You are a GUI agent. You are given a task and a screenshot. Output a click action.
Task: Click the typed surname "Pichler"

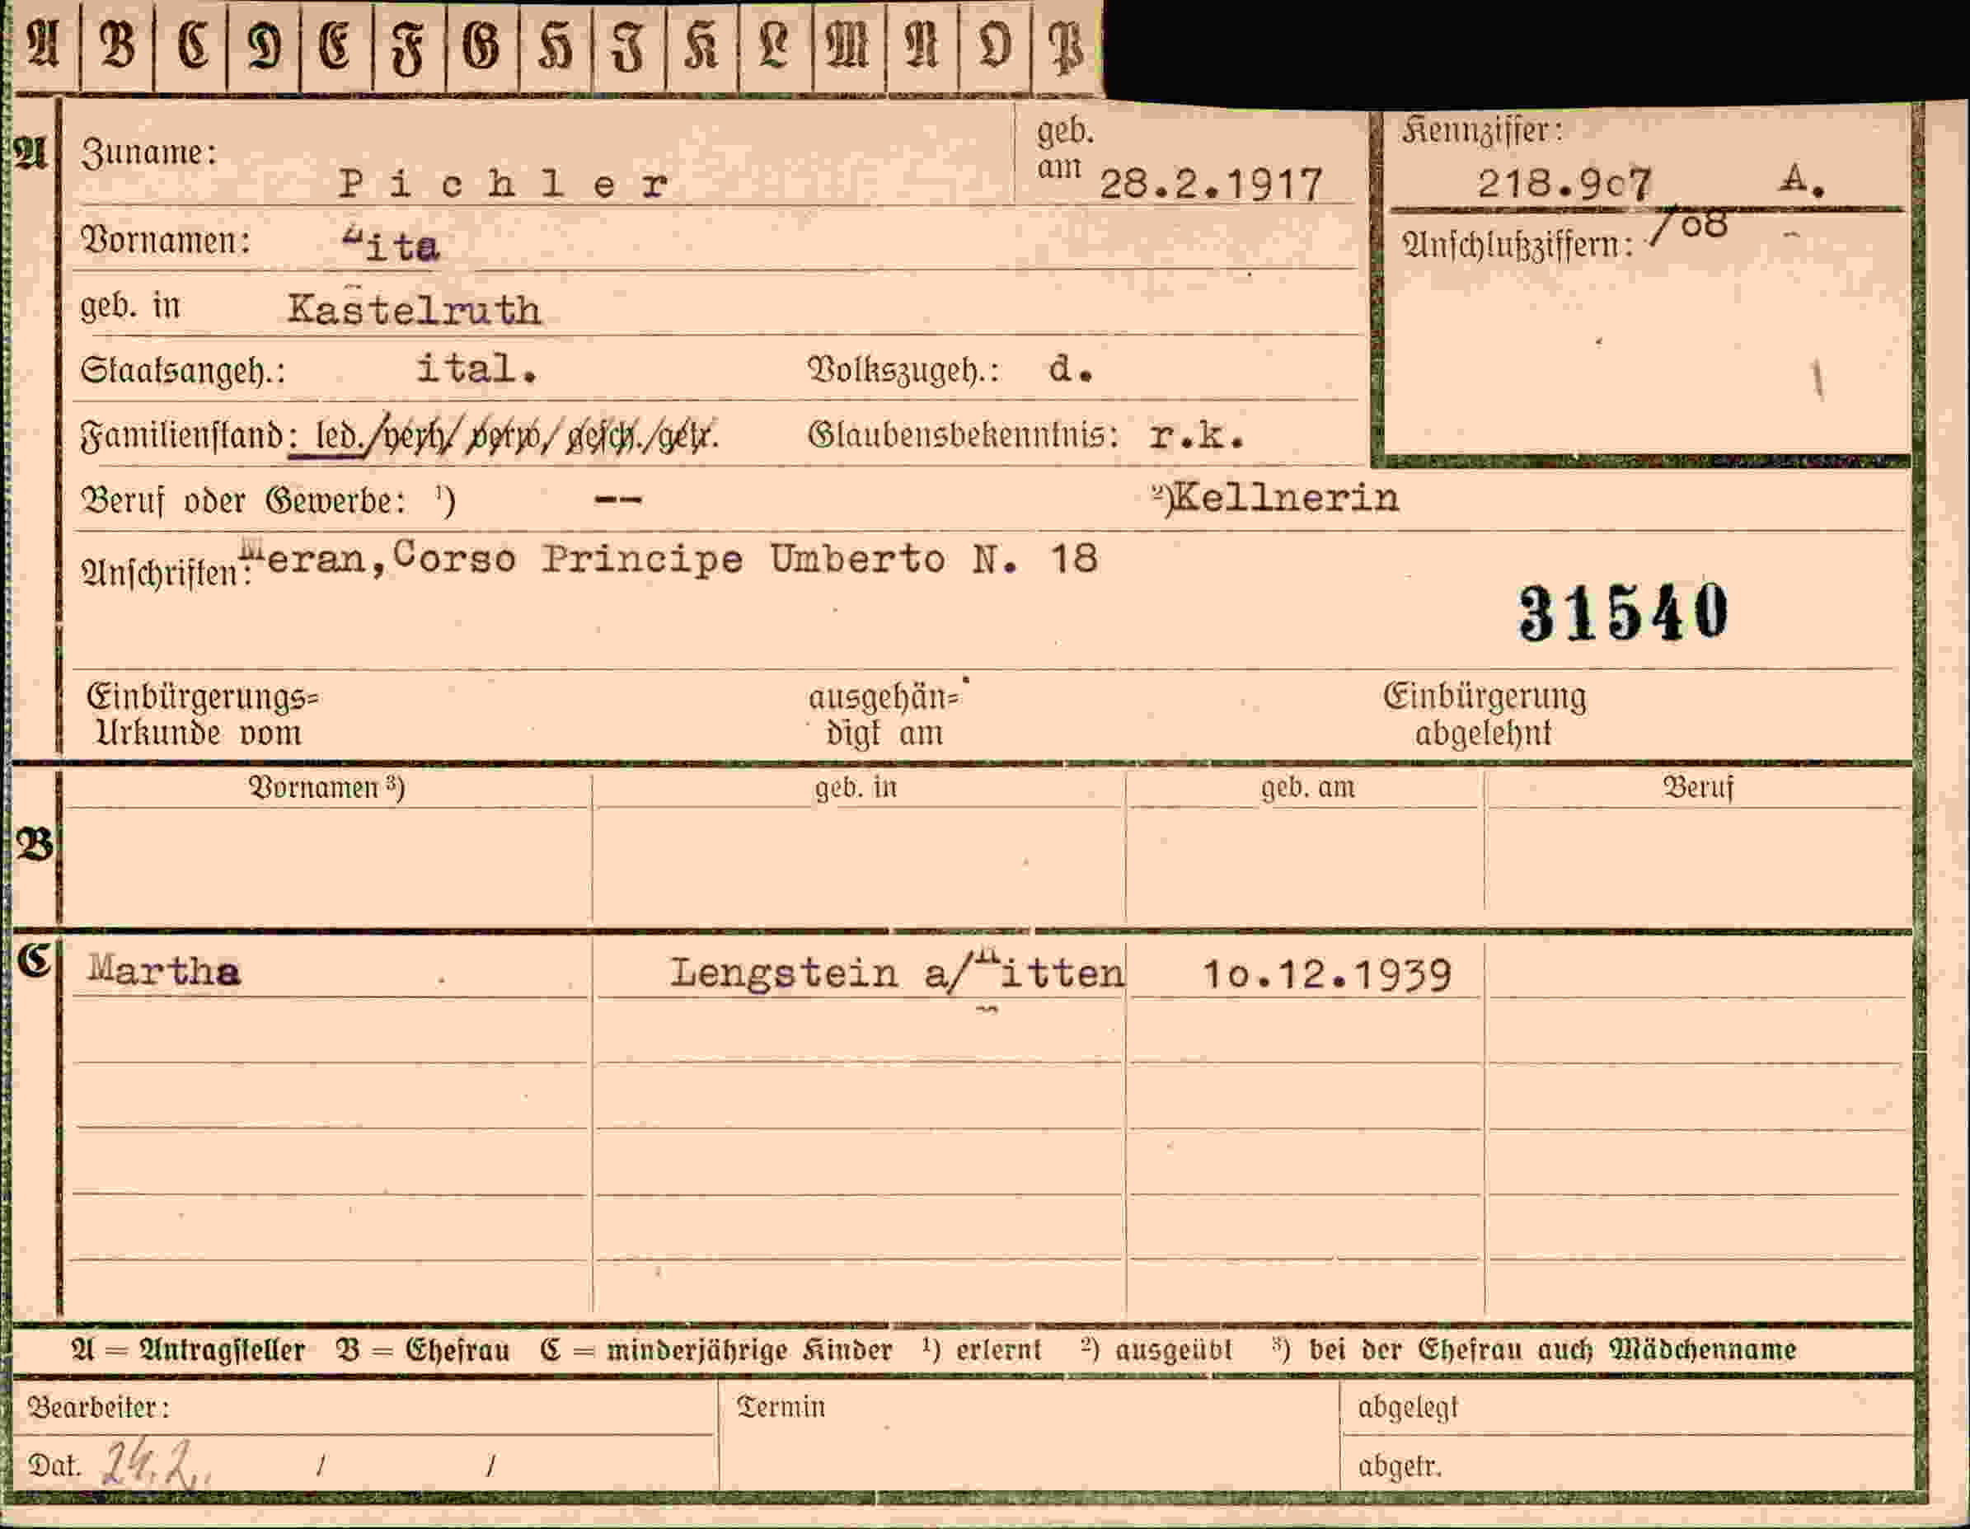[504, 185]
